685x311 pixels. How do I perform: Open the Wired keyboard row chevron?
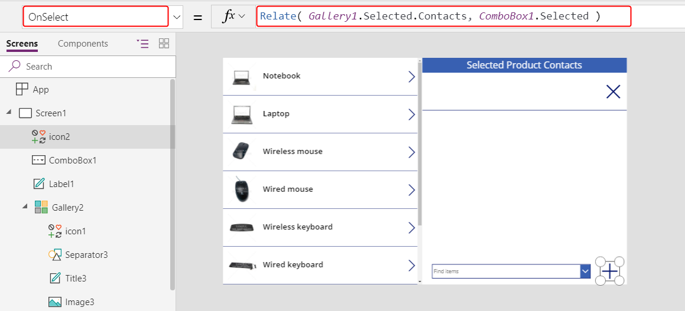click(411, 266)
